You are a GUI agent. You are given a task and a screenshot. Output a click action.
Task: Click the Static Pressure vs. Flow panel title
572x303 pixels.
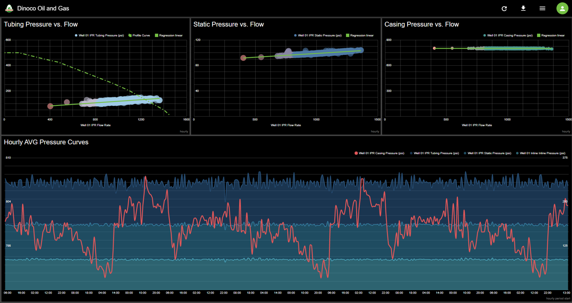pyautogui.click(x=228, y=24)
